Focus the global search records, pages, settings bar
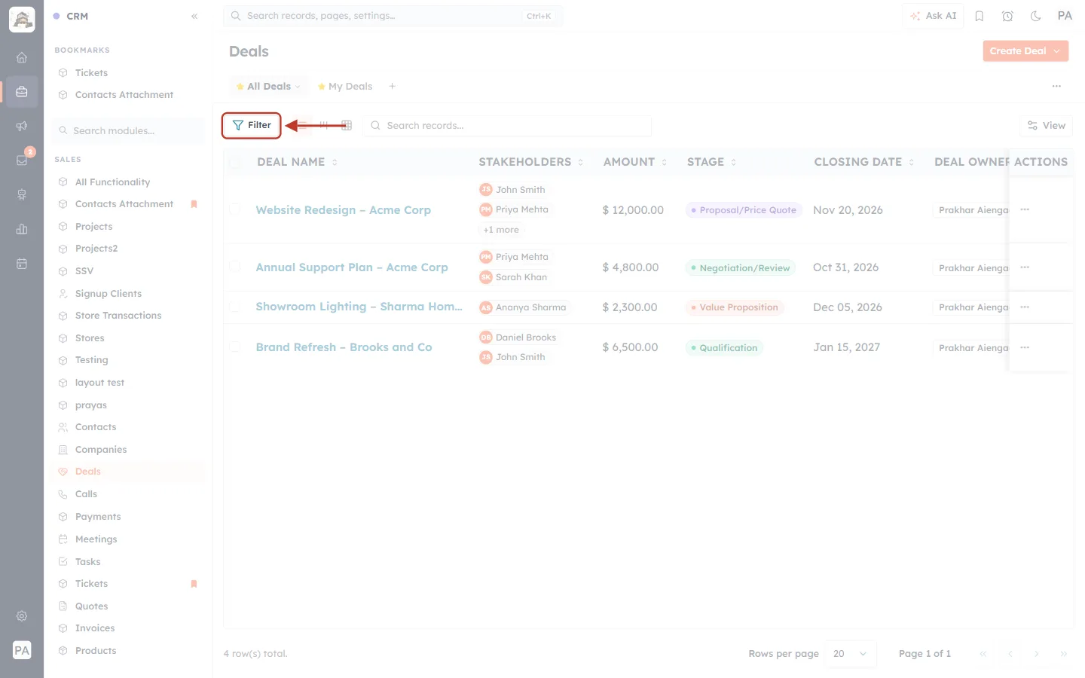1085x678 pixels. (x=393, y=16)
